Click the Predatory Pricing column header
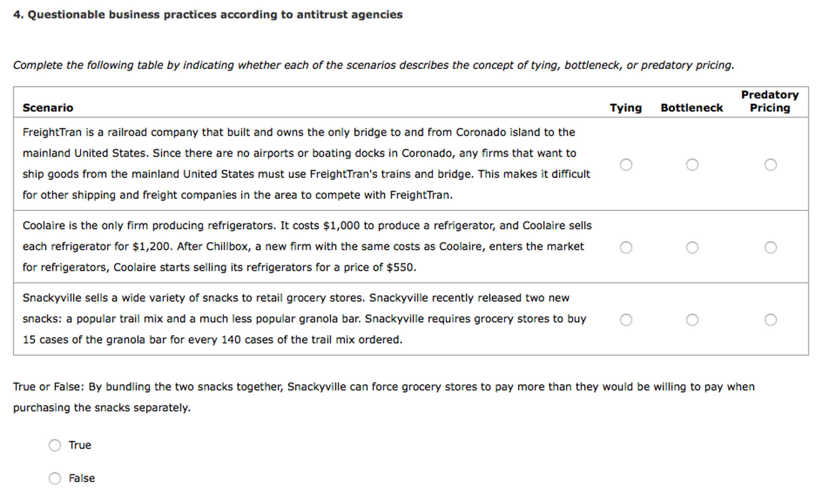The height and width of the screenshot is (495, 816). point(770,101)
